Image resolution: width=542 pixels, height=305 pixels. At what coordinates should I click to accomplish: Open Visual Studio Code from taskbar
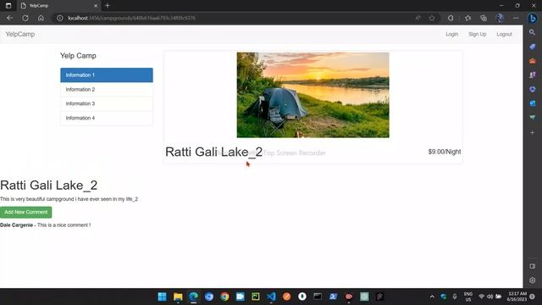(271, 297)
